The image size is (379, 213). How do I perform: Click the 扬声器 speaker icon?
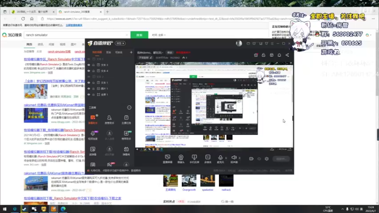coord(234,158)
